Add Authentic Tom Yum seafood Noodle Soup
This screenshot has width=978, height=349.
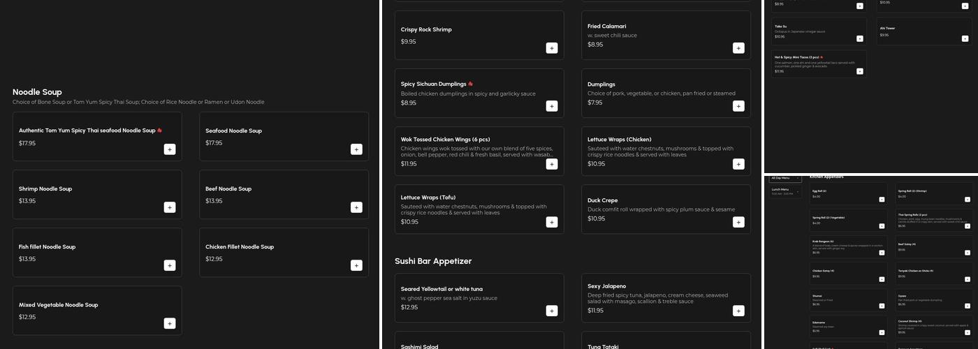pos(170,149)
